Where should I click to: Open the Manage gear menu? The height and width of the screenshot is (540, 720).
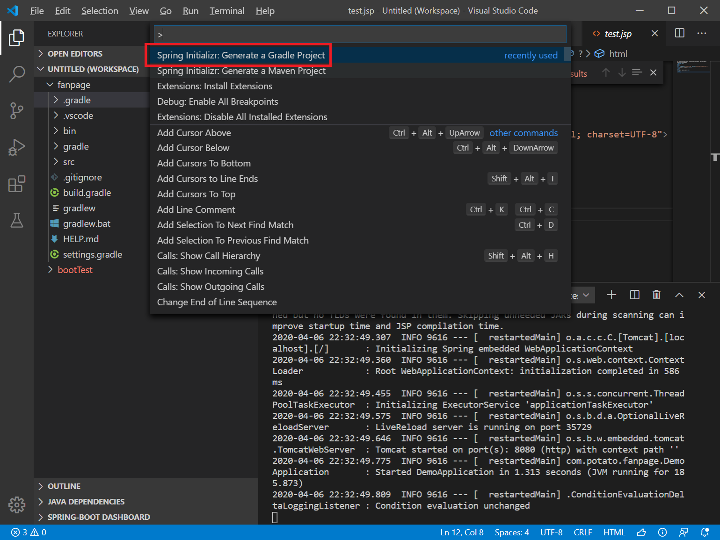click(x=17, y=504)
